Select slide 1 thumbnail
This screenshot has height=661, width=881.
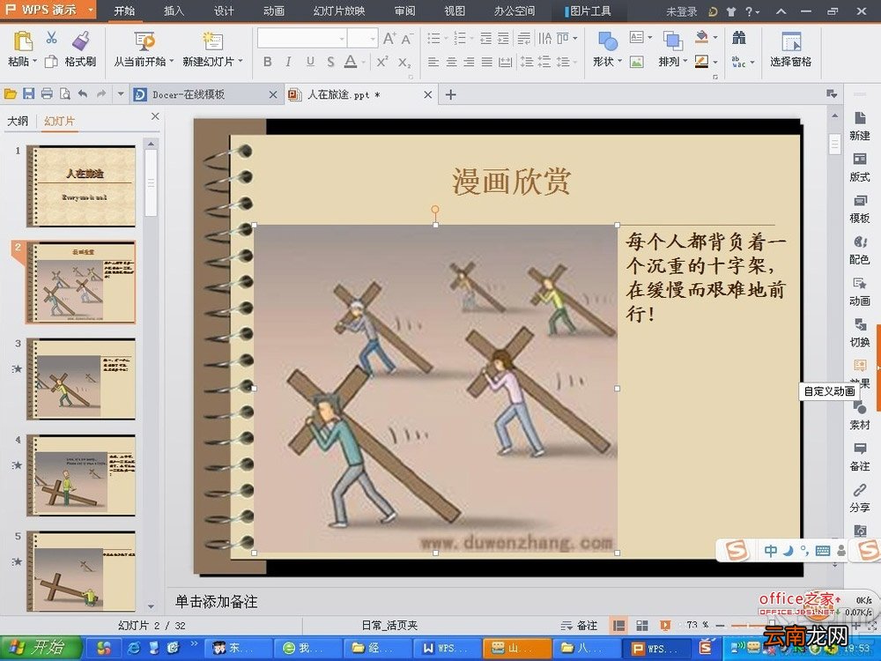pos(81,186)
